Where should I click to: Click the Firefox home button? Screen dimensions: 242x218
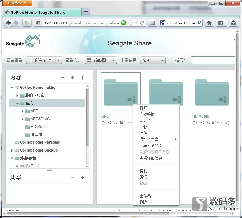(209, 23)
